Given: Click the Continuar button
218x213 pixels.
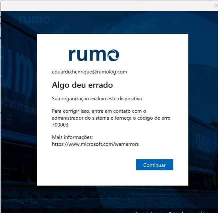Looking at the screenshot, I should click(x=154, y=165).
